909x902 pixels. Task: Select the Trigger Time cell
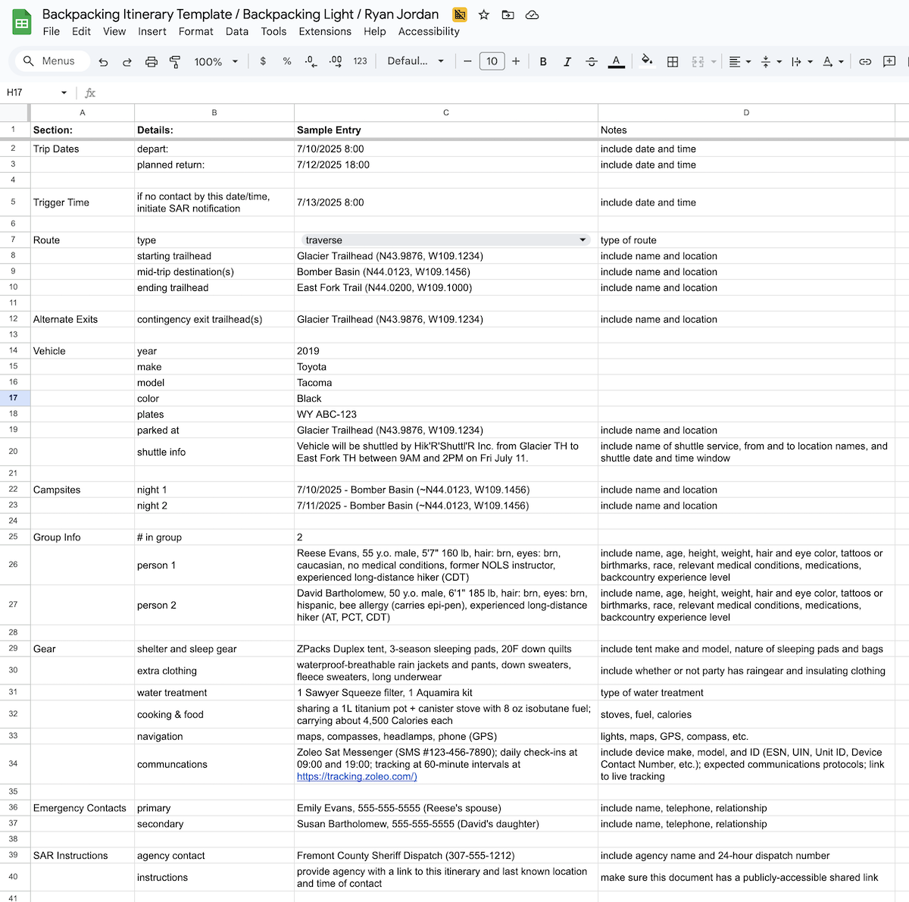[x=83, y=202]
